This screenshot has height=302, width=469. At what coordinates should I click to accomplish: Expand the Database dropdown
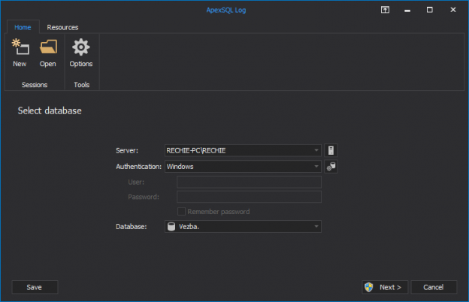point(316,227)
